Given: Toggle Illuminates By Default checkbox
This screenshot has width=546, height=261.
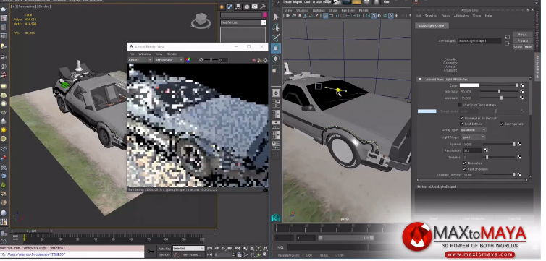Looking at the screenshot, I should pyautogui.click(x=462, y=118).
